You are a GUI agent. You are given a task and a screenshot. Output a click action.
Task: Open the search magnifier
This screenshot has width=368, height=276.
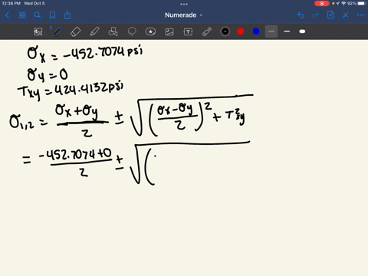(x=38, y=15)
